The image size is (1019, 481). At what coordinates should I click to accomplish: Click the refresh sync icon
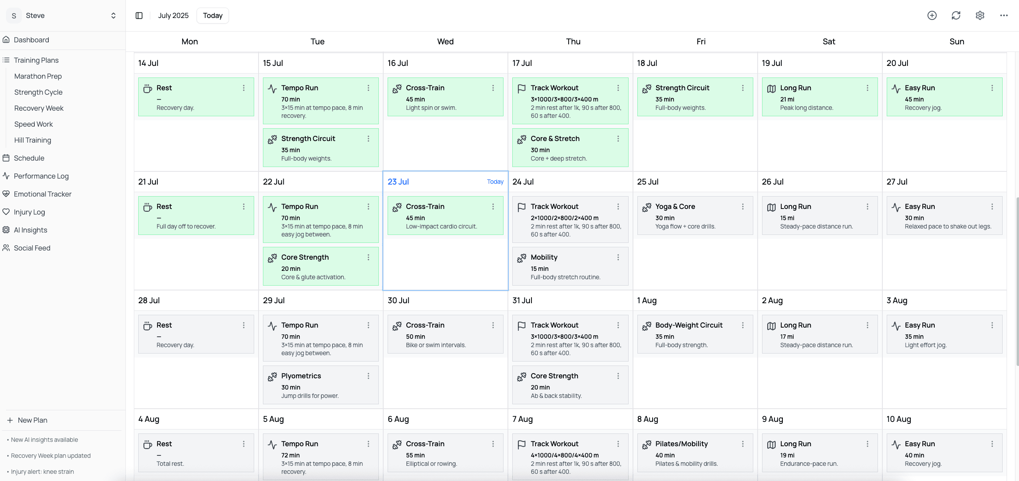956,16
